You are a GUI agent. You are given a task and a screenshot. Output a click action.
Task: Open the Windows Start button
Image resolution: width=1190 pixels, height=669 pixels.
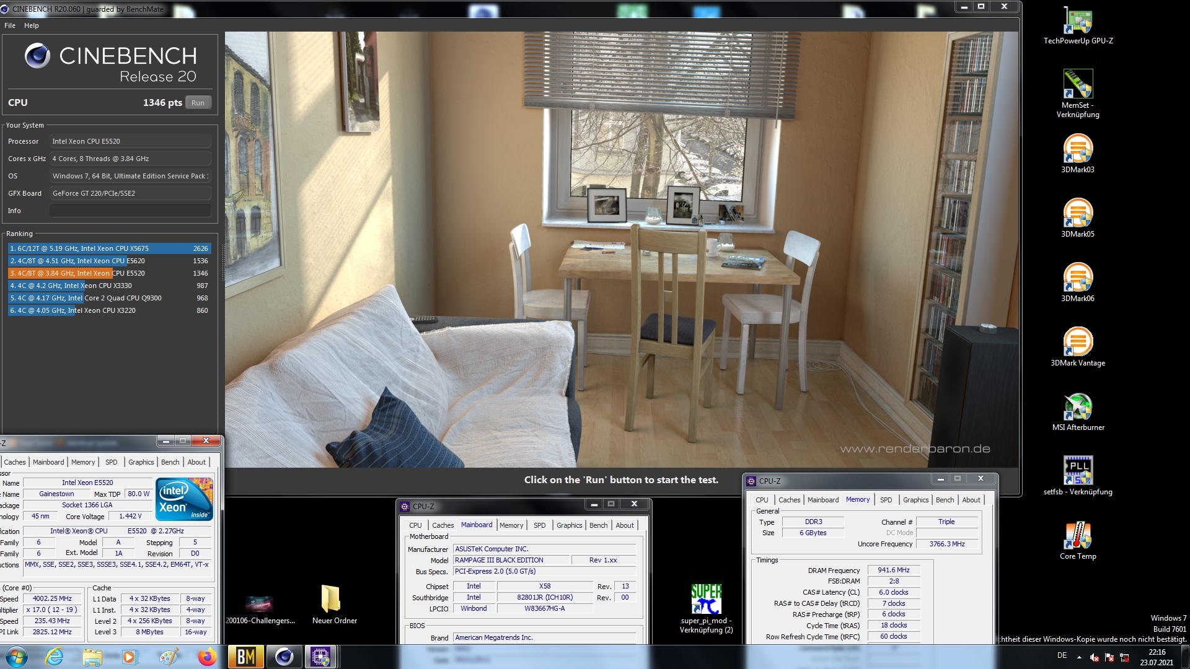pyautogui.click(x=17, y=657)
